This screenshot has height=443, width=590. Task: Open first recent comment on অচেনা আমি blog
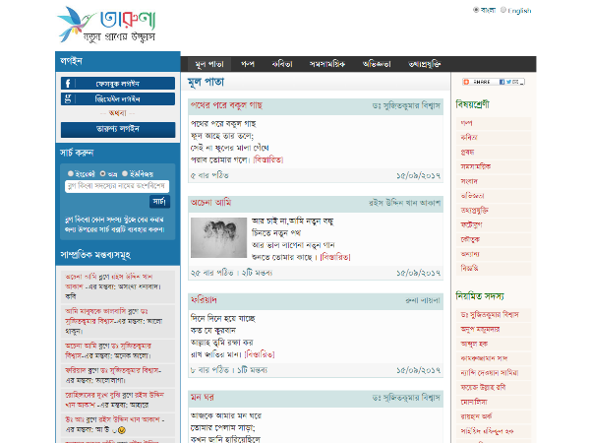coord(118,286)
